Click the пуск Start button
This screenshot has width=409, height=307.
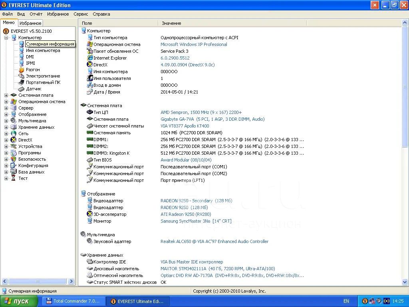19,301
